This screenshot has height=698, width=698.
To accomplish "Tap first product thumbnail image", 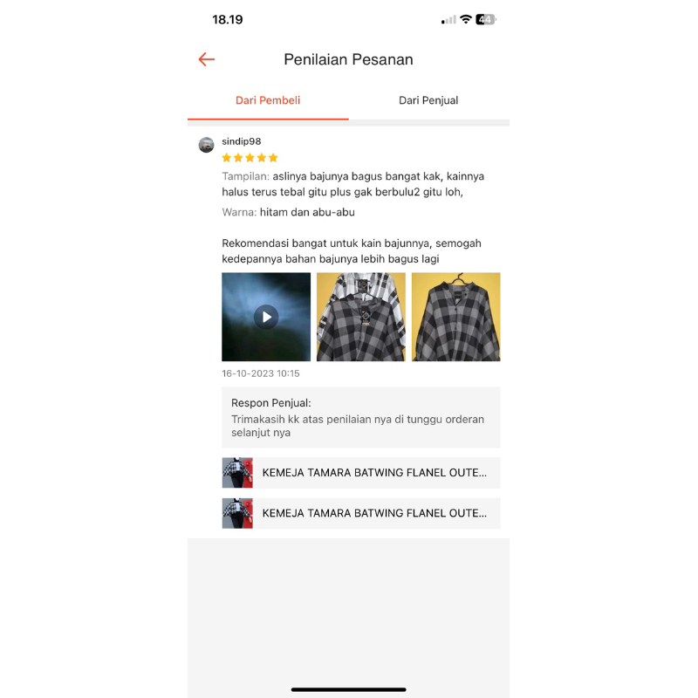I will (x=237, y=472).
